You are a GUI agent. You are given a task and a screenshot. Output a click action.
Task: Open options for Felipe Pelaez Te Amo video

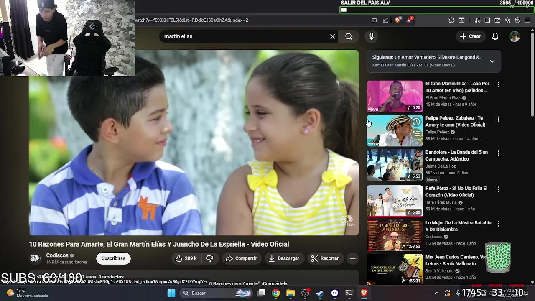498,119
